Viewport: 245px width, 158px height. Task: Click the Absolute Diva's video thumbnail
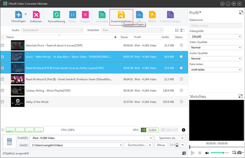[18, 45]
